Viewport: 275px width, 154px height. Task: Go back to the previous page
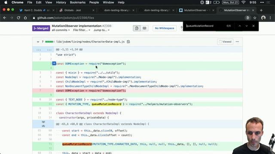point(5,18)
